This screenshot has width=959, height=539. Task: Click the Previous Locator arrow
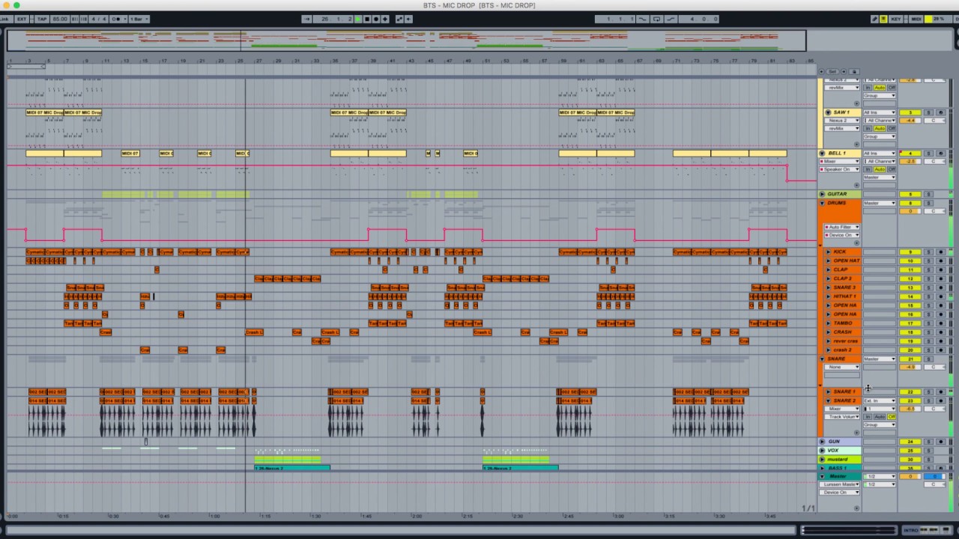click(821, 72)
